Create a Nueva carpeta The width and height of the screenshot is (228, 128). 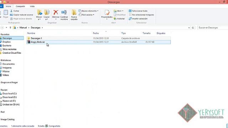[x=74, y=15]
